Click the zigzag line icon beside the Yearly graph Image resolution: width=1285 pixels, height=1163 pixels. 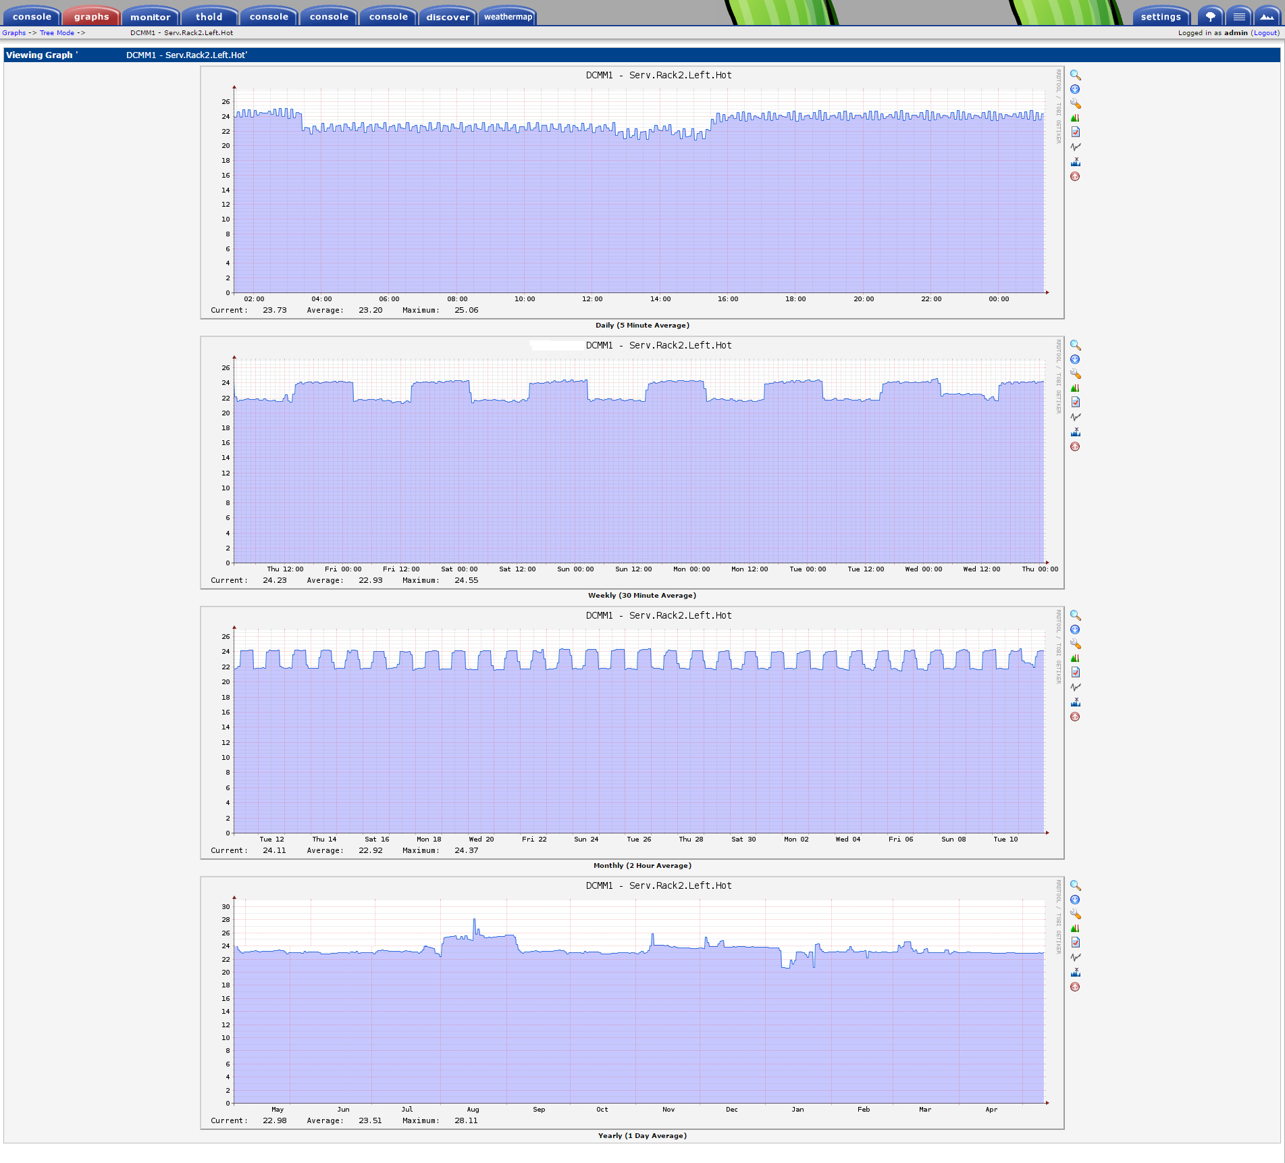click(1075, 958)
